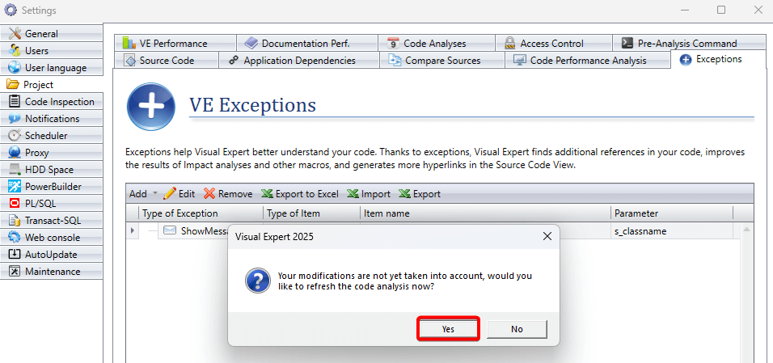
Task: Click the Scheduler clock icon
Action: (15, 136)
